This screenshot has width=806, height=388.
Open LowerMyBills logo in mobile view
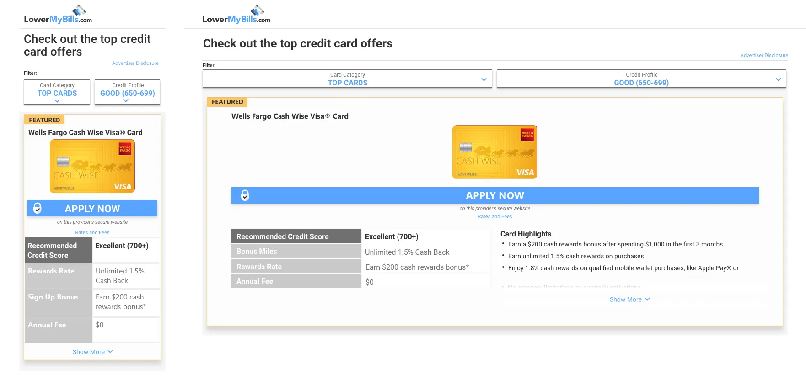click(58, 15)
